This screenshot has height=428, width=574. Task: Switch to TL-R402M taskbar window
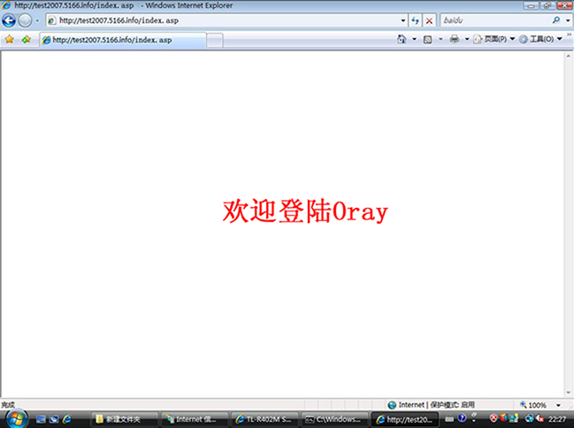point(265,419)
